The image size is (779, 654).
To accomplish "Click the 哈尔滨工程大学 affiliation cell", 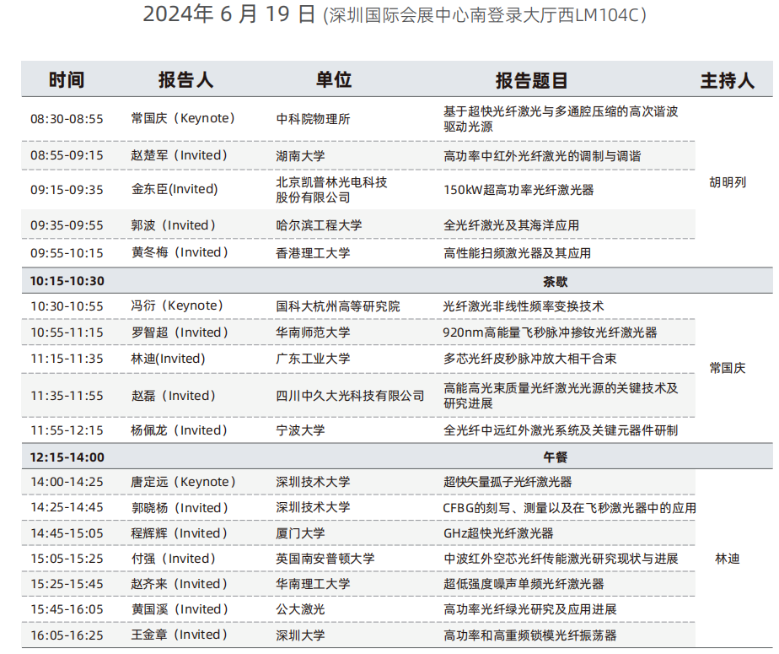I will pyautogui.click(x=319, y=225).
